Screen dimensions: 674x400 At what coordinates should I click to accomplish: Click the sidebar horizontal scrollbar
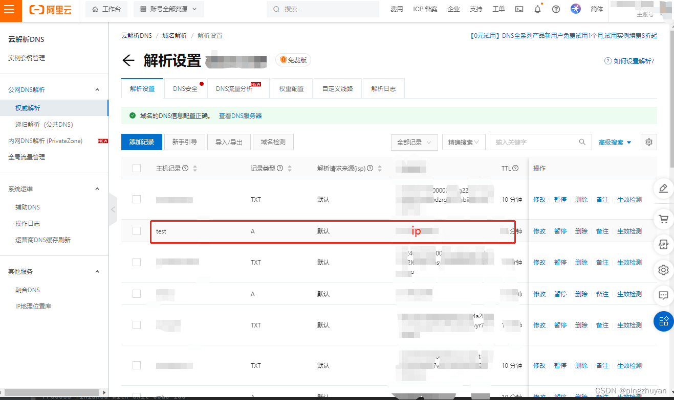(51, 392)
